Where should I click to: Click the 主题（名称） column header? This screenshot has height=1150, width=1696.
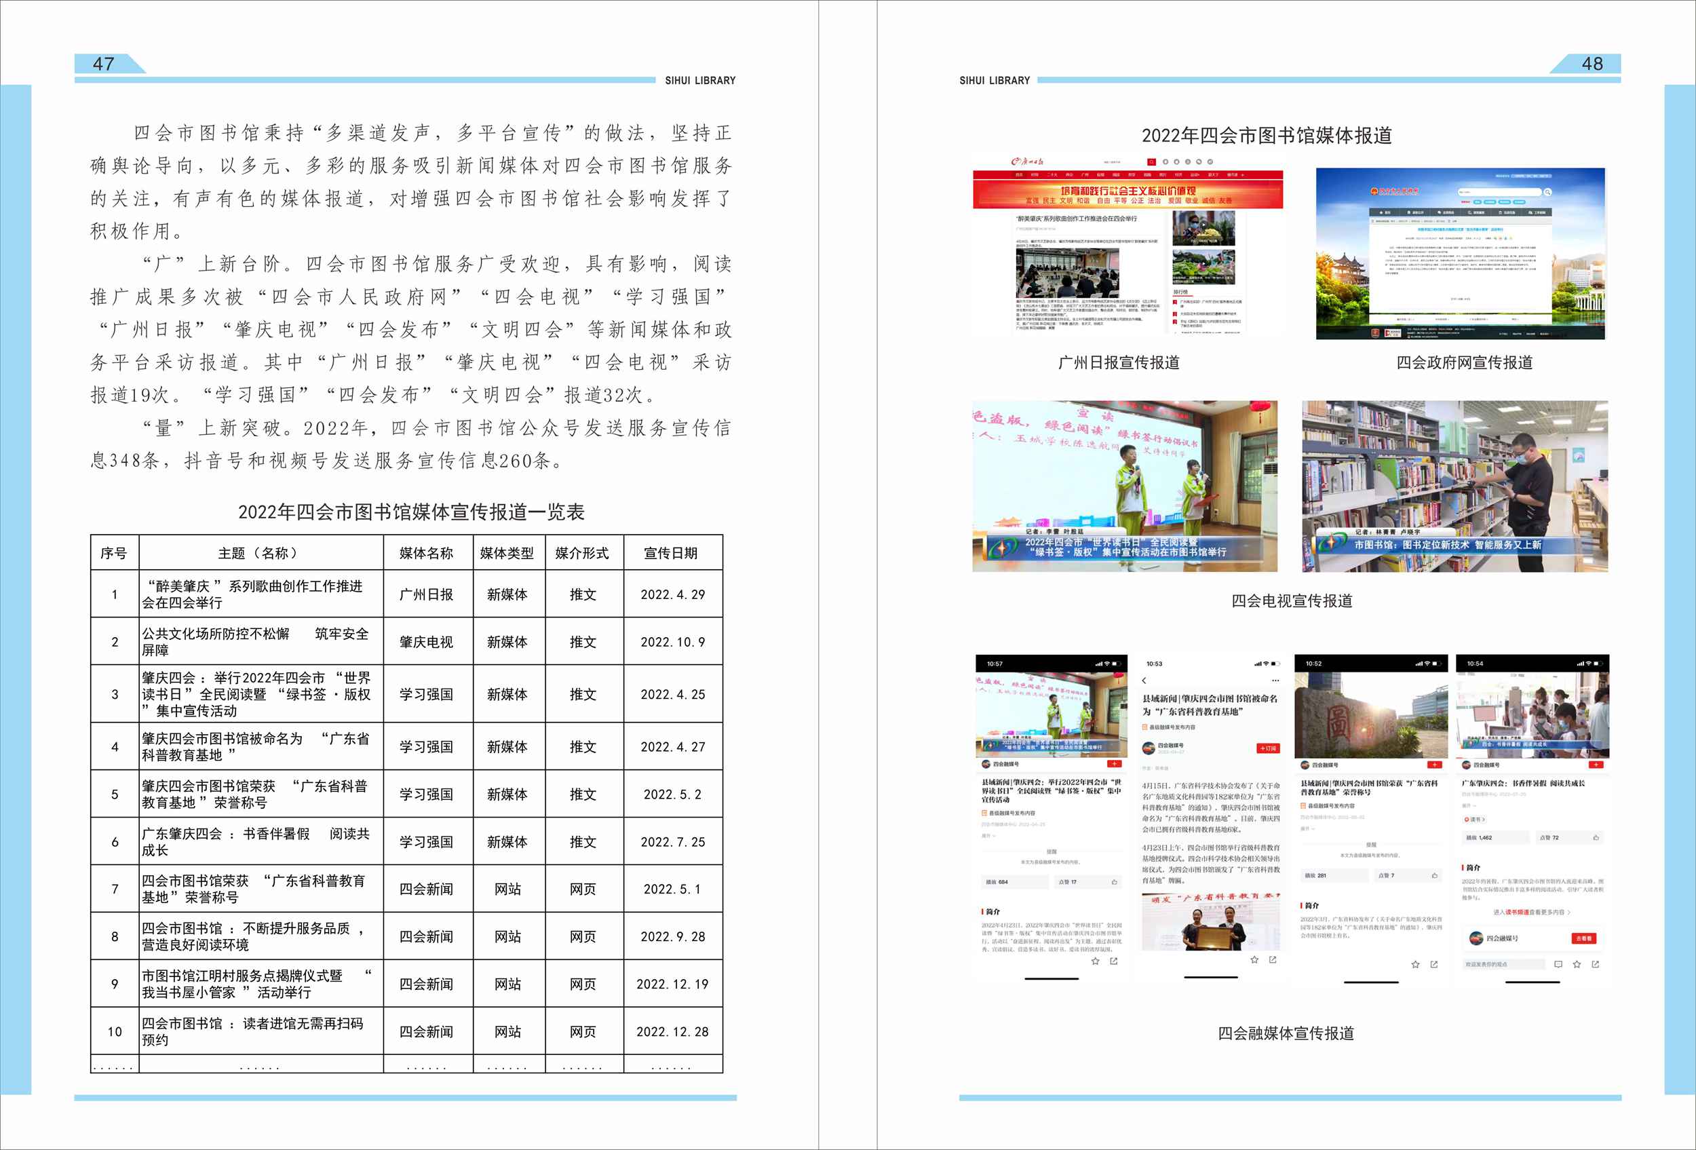pos(261,553)
